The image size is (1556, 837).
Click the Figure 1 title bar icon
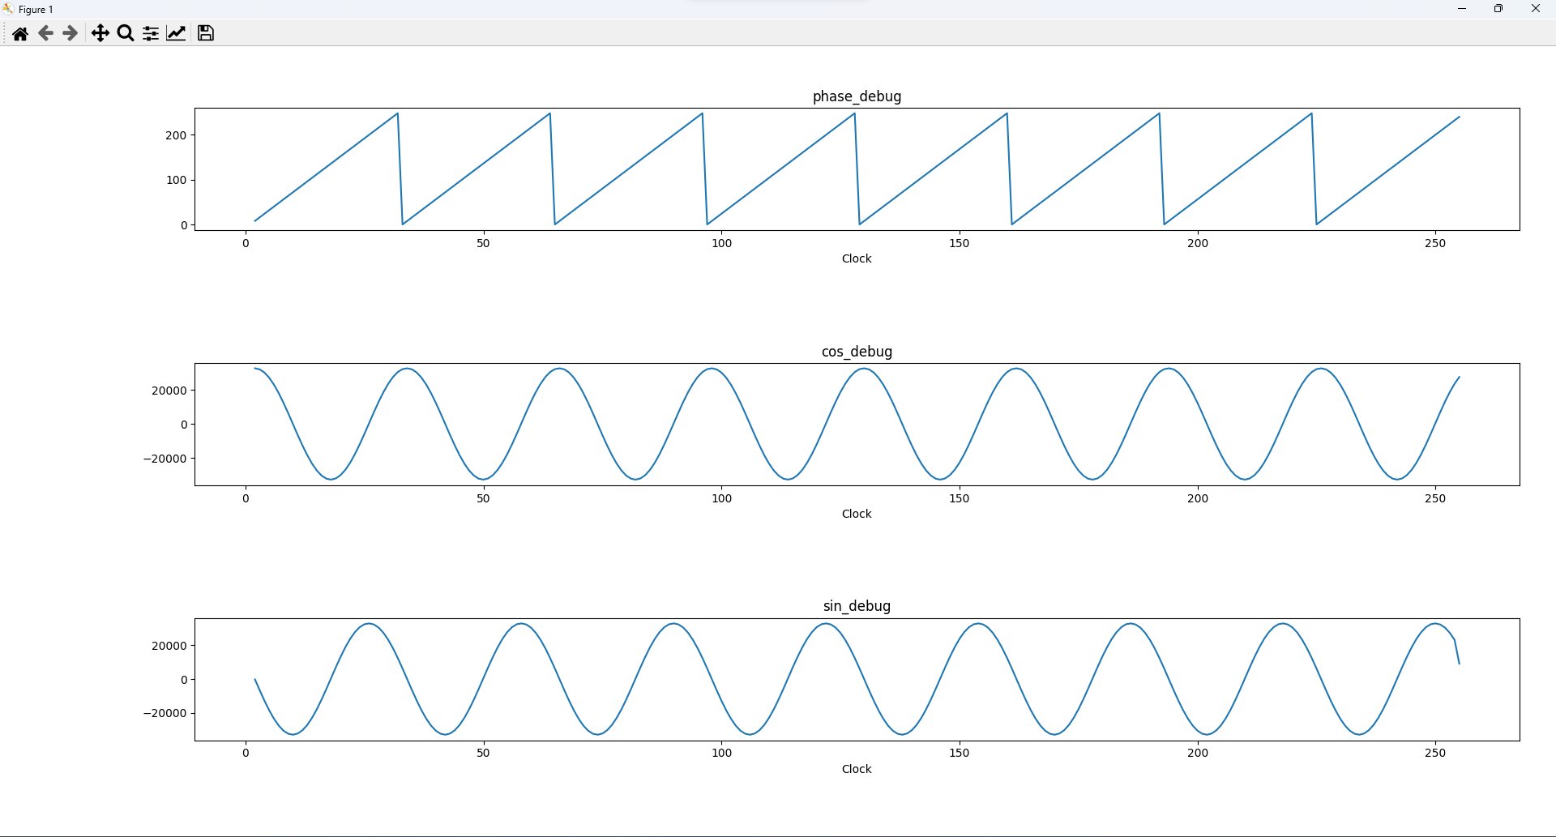8,9
